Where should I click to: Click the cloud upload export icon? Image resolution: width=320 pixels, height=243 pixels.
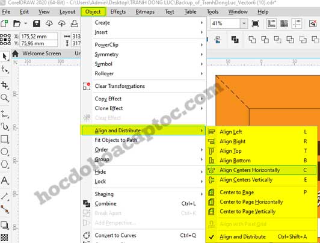62,23
